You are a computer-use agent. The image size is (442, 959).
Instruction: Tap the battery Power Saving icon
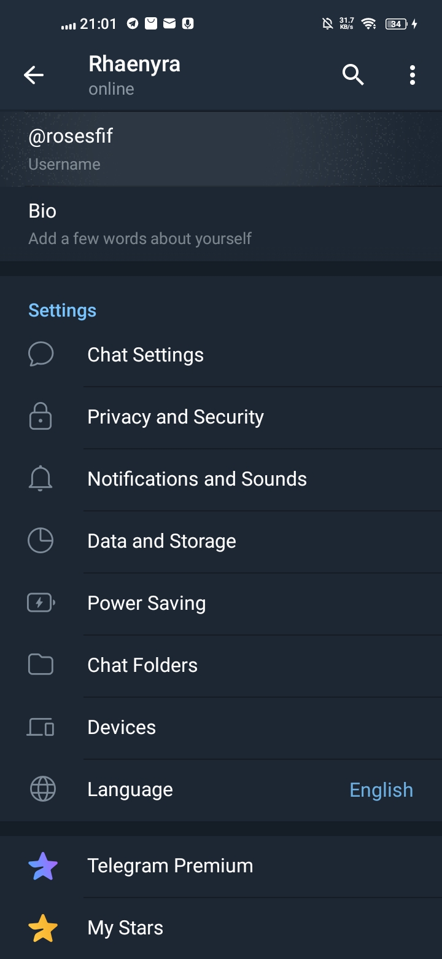pyautogui.click(x=41, y=603)
